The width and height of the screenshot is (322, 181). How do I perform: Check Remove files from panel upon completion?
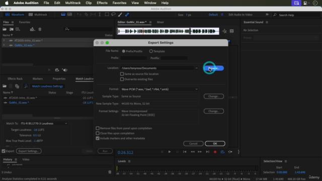coord(98,128)
